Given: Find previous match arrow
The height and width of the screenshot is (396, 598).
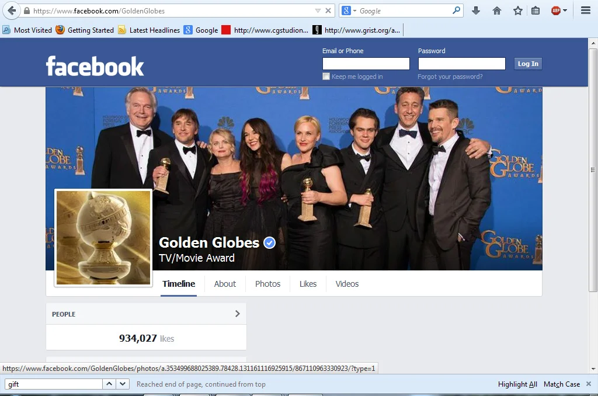Looking at the screenshot, I should 109,384.
